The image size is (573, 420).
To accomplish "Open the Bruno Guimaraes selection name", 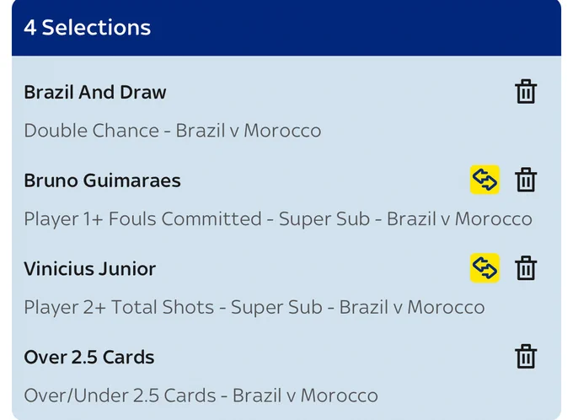I will [x=102, y=180].
